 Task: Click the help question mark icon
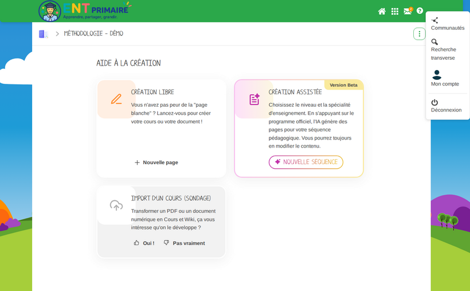(x=420, y=11)
